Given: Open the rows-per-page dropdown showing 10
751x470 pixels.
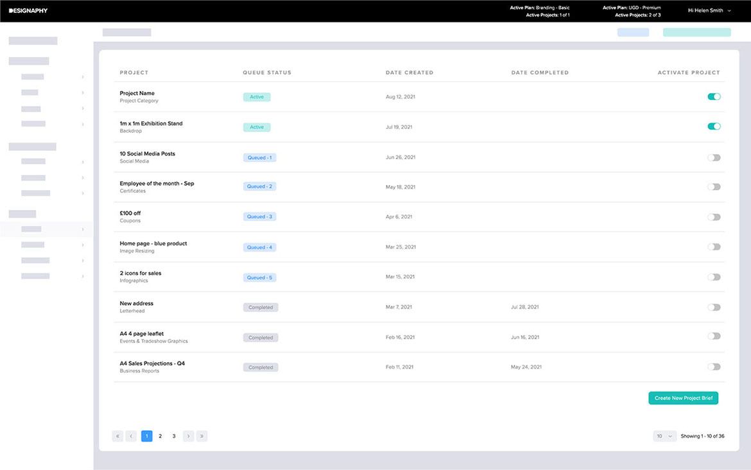Looking at the screenshot, I should click(664, 436).
